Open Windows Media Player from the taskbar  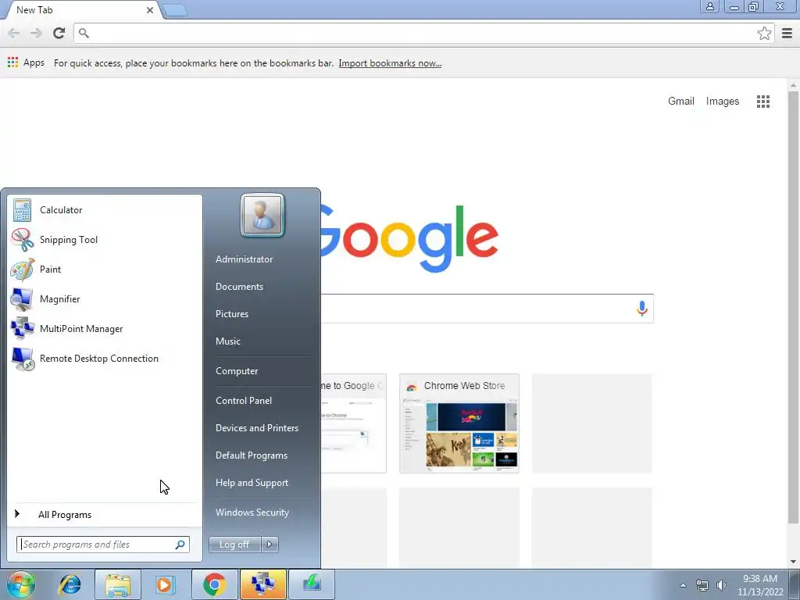[164, 584]
